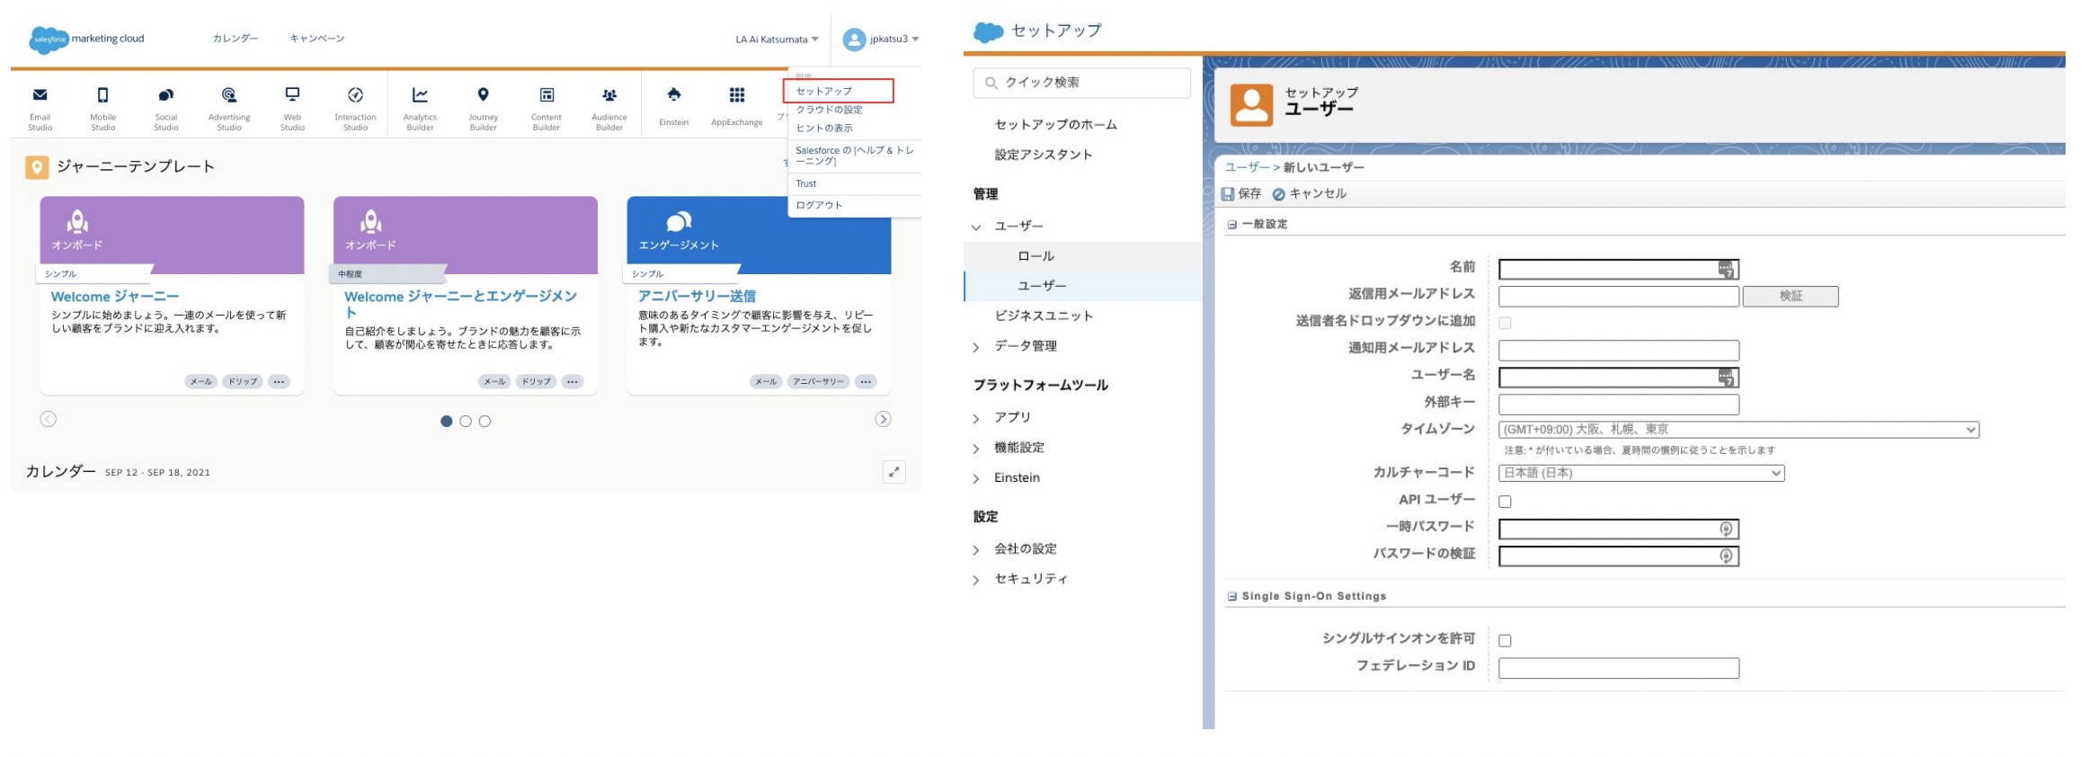This screenshot has height=757, width=2089.
Task: Expand the calendar to full view
Action: tap(893, 472)
